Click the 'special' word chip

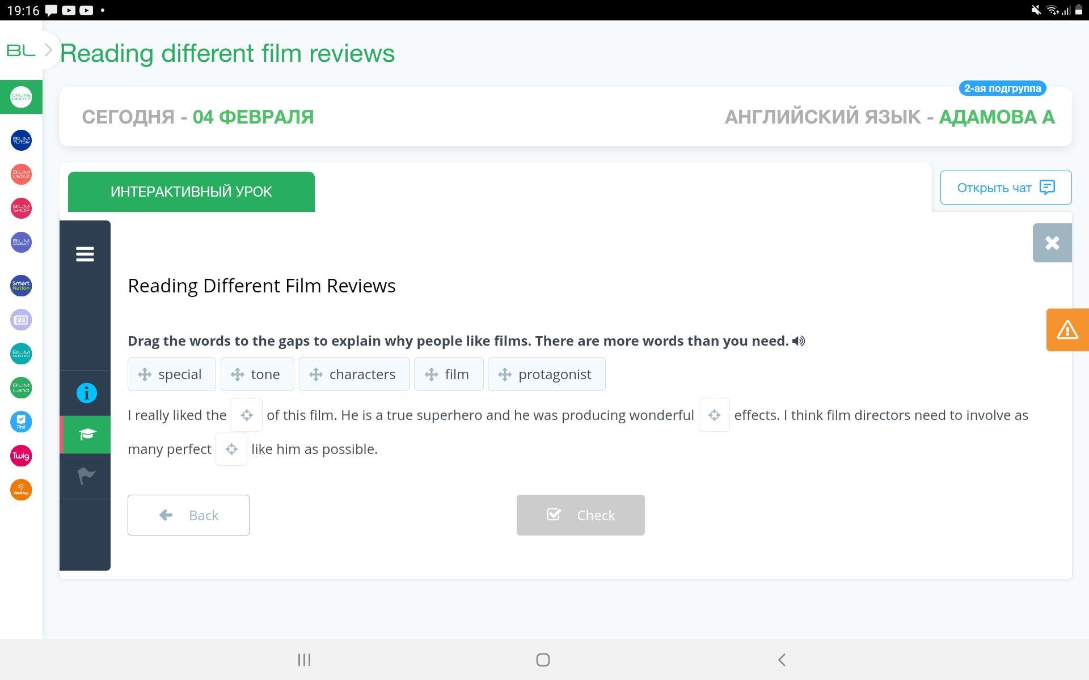tap(171, 375)
